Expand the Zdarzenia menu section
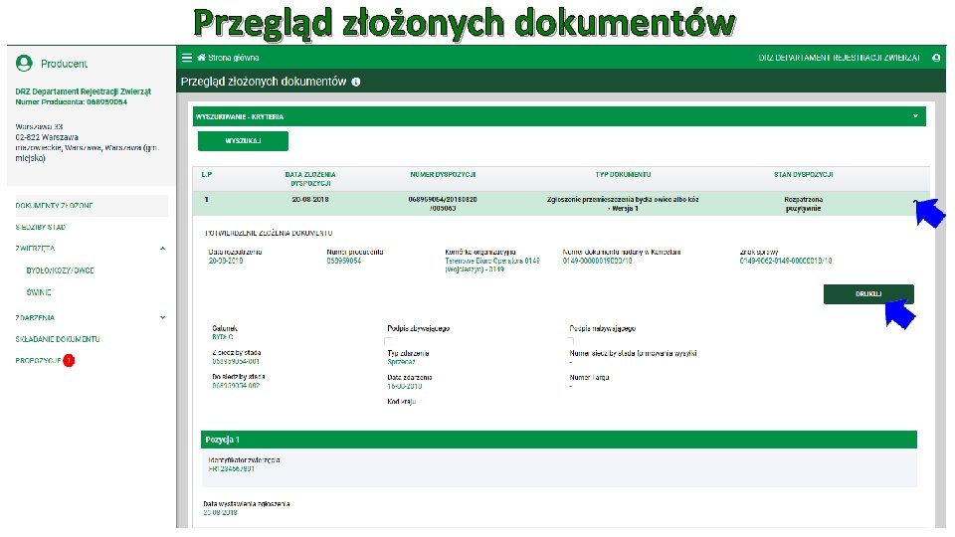The height and width of the screenshot is (537, 955). pos(162,317)
